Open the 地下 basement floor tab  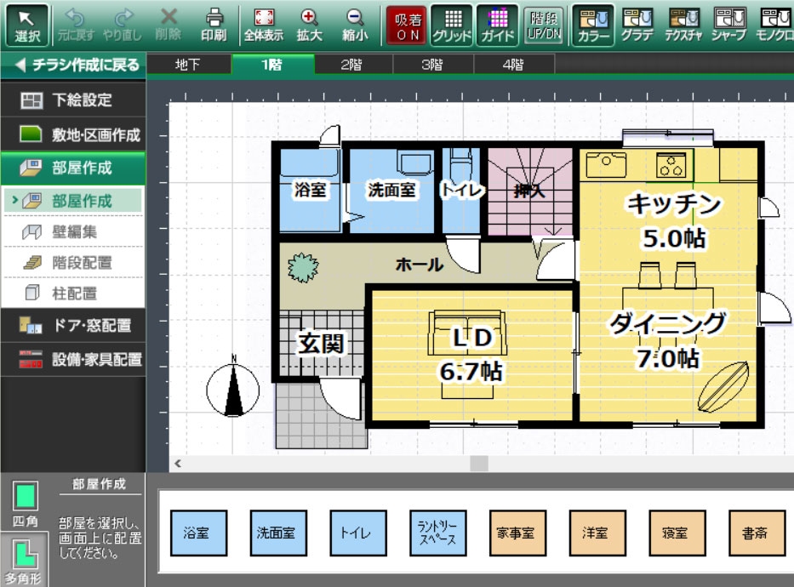[x=188, y=64]
